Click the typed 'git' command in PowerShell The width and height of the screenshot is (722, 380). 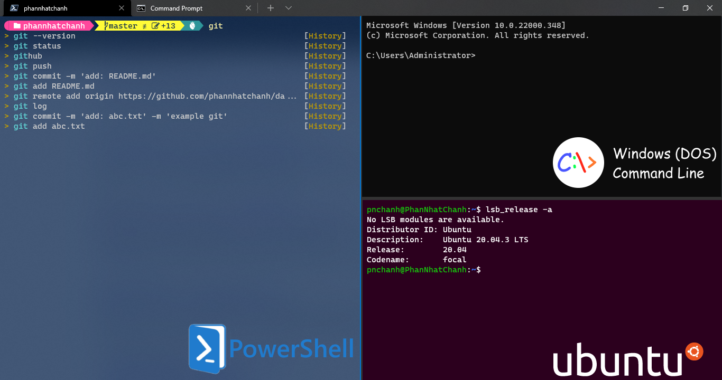click(x=216, y=26)
